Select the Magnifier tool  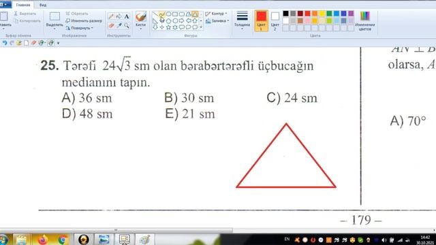(127, 26)
